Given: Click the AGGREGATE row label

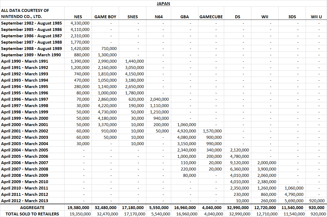Looking at the screenshot, I should (32, 207).
